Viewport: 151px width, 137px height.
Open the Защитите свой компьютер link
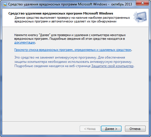coord(112,66)
